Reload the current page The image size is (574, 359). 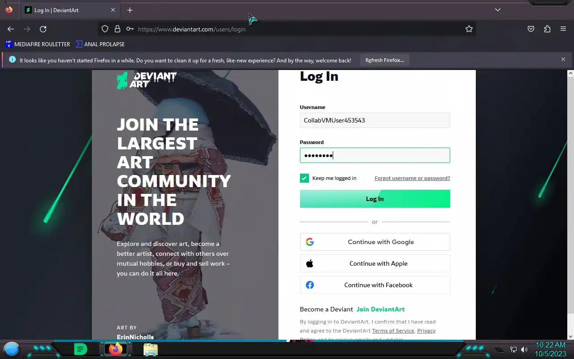coord(43,29)
